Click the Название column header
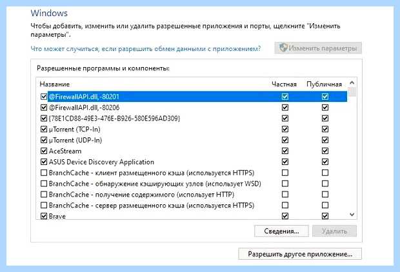400x272 pixels. tap(55, 84)
